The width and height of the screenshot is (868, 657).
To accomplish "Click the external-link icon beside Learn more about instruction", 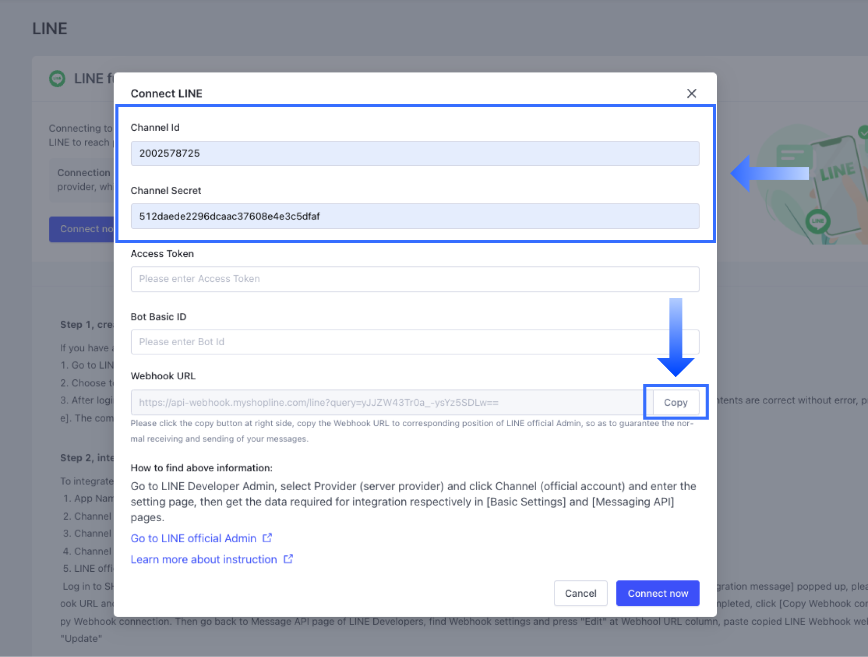I will point(287,558).
